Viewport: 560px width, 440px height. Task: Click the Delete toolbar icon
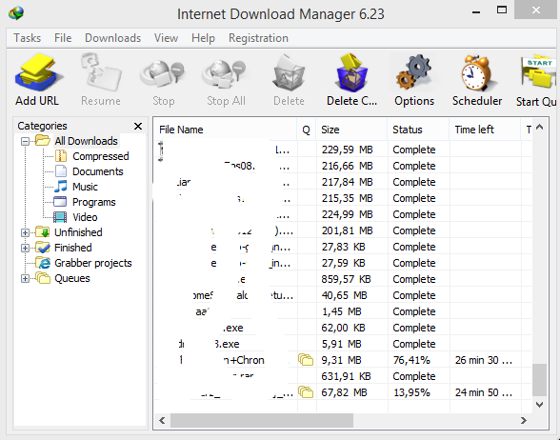[x=289, y=73]
